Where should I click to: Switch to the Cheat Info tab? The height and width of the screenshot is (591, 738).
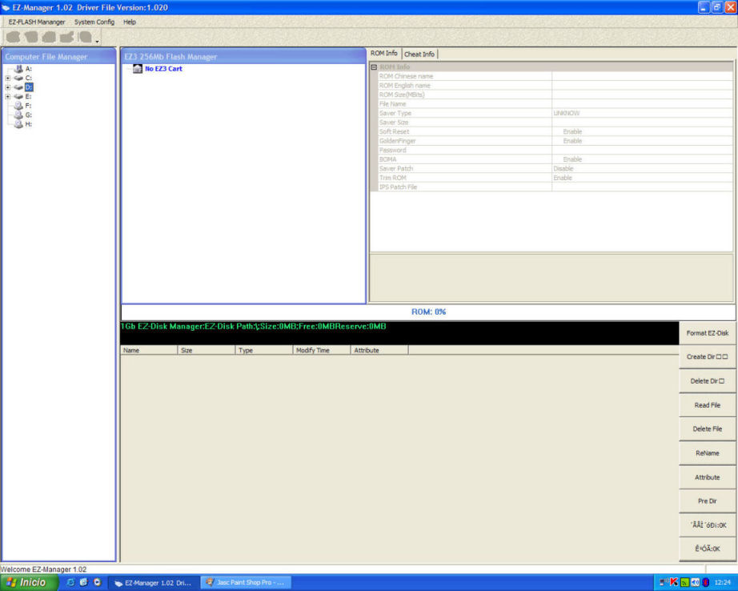pos(419,54)
